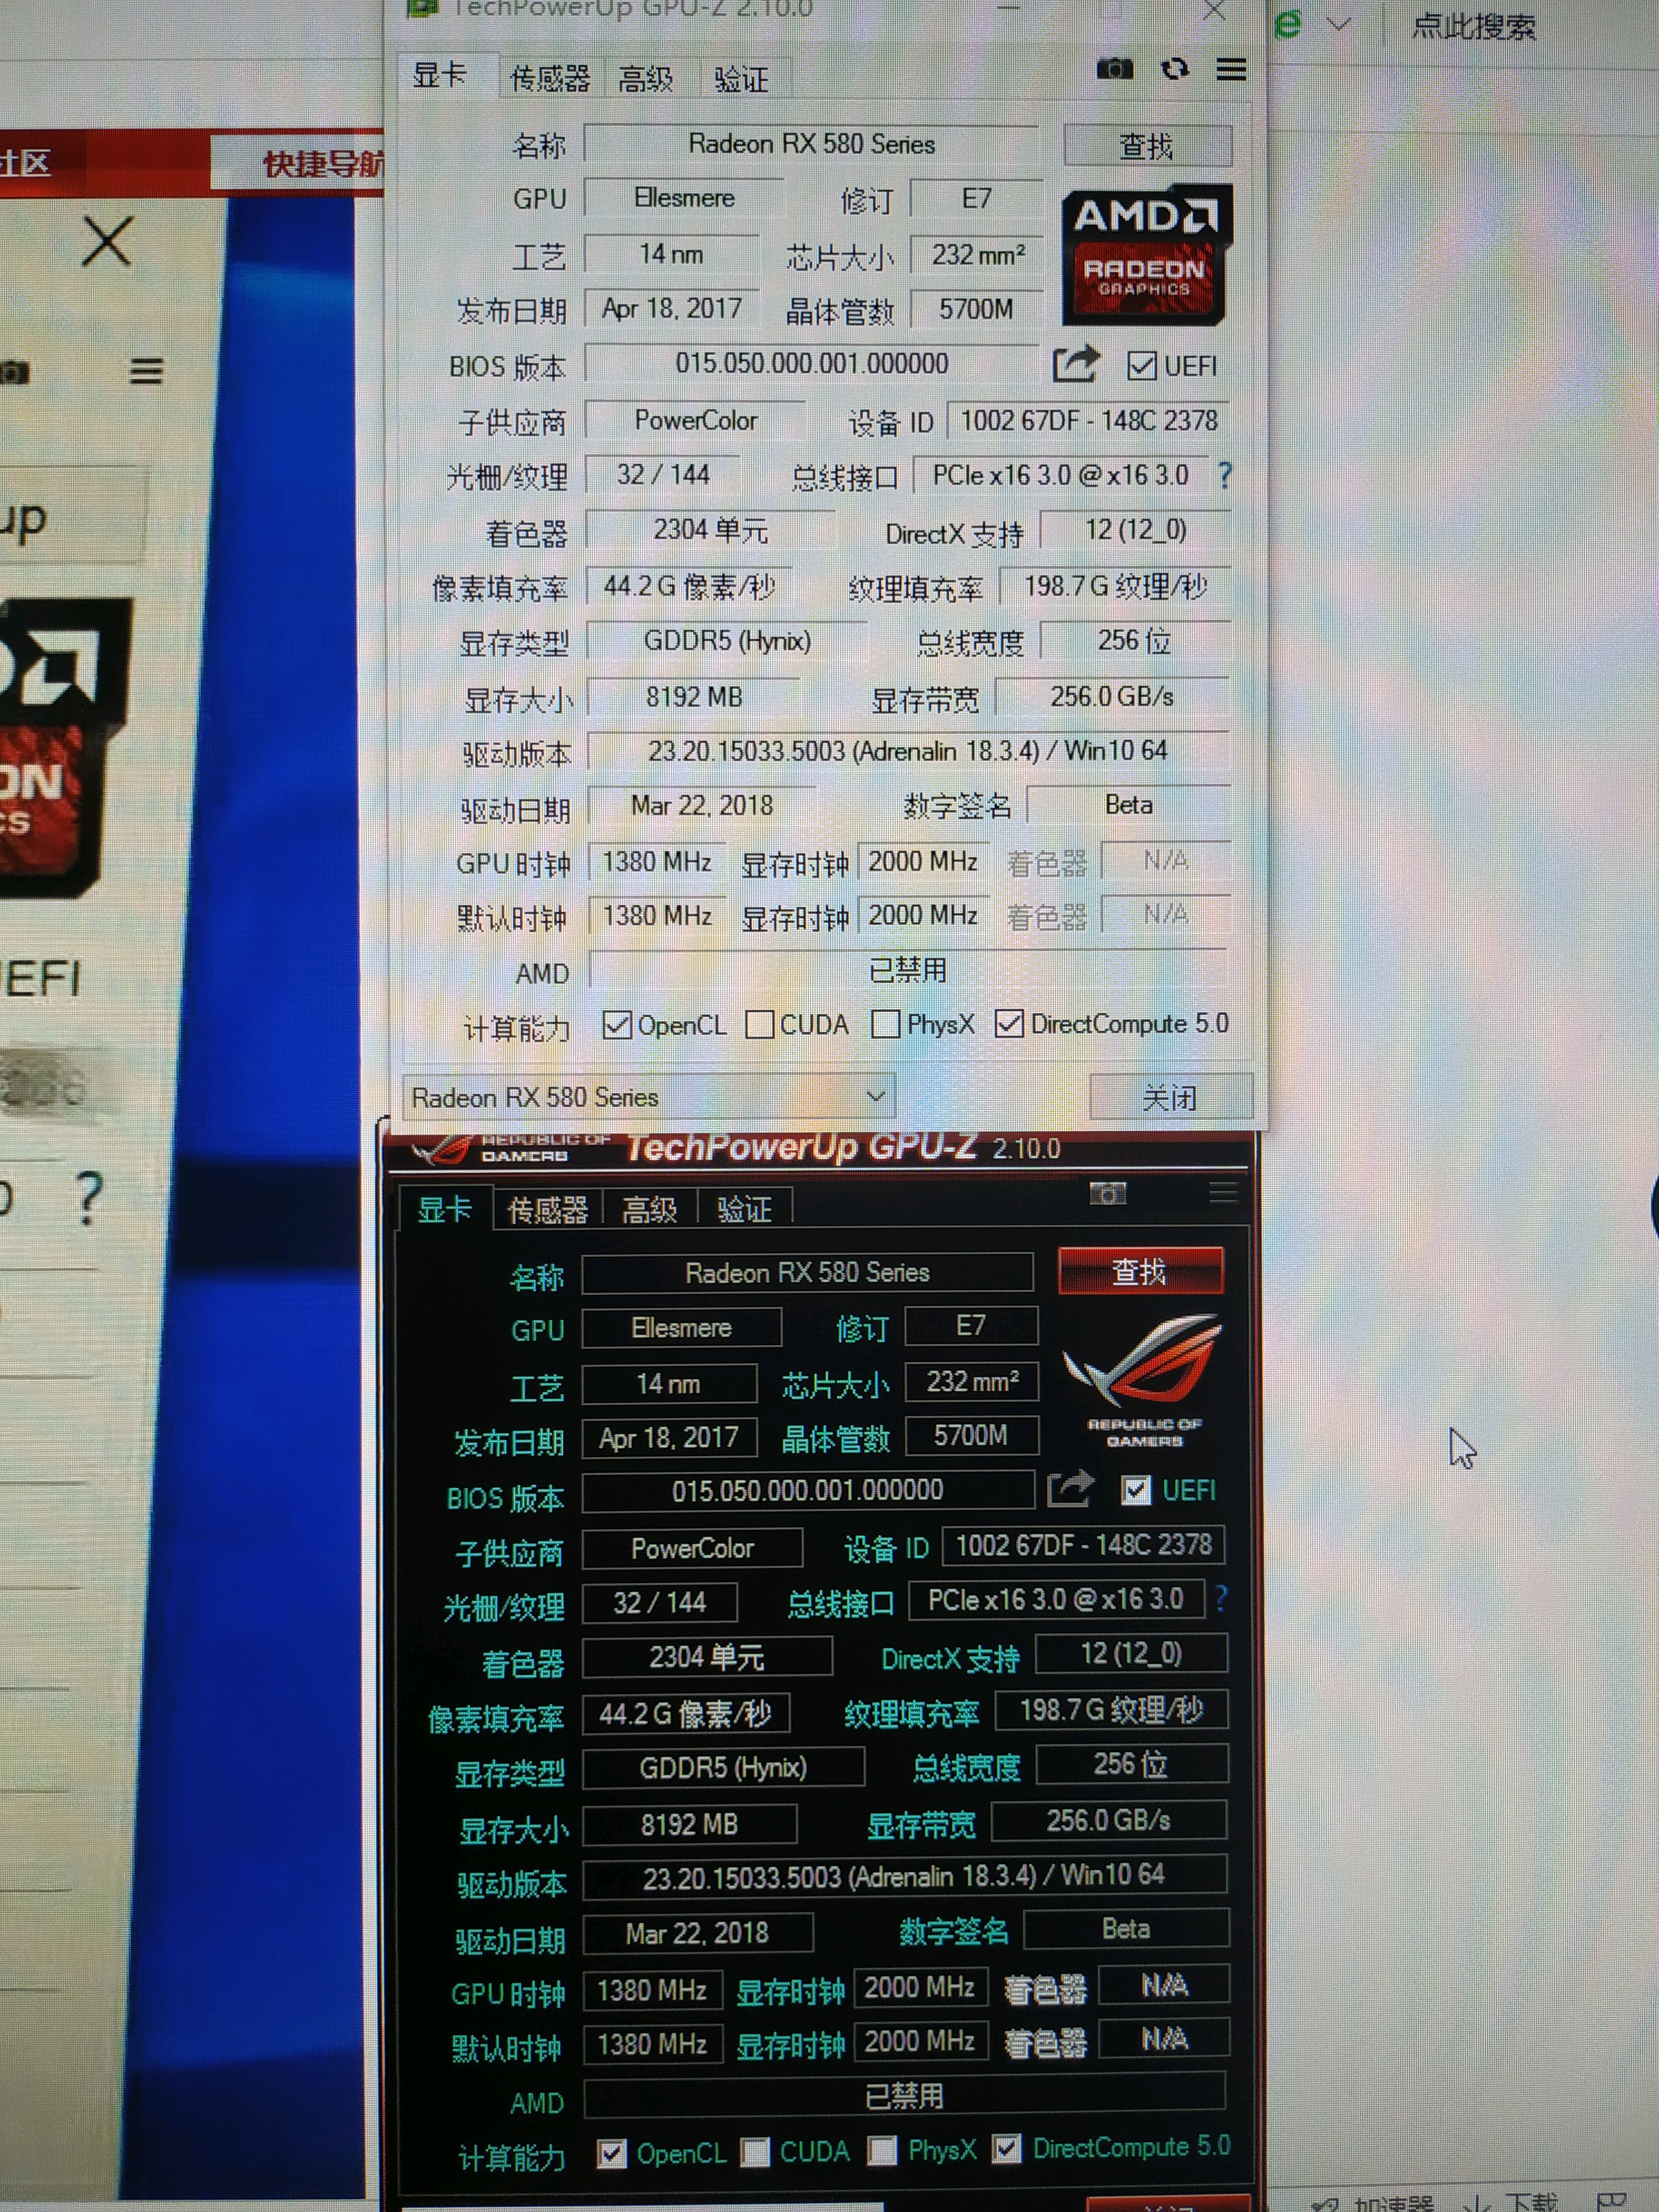
Task: Toggle the UEFI checkbox in the light GPU-Z window
Action: click(1141, 366)
